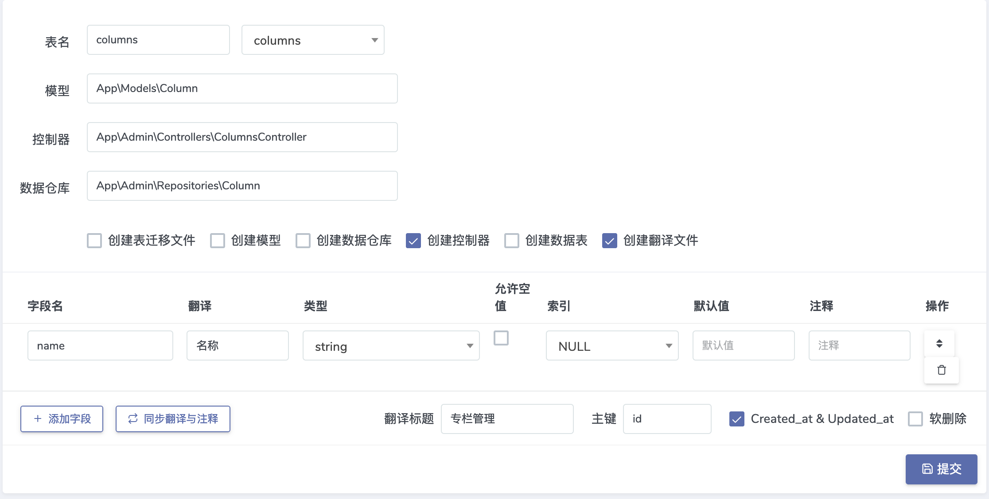
Task: Click the Add Field (添加字段) button
Action: pyautogui.click(x=62, y=418)
